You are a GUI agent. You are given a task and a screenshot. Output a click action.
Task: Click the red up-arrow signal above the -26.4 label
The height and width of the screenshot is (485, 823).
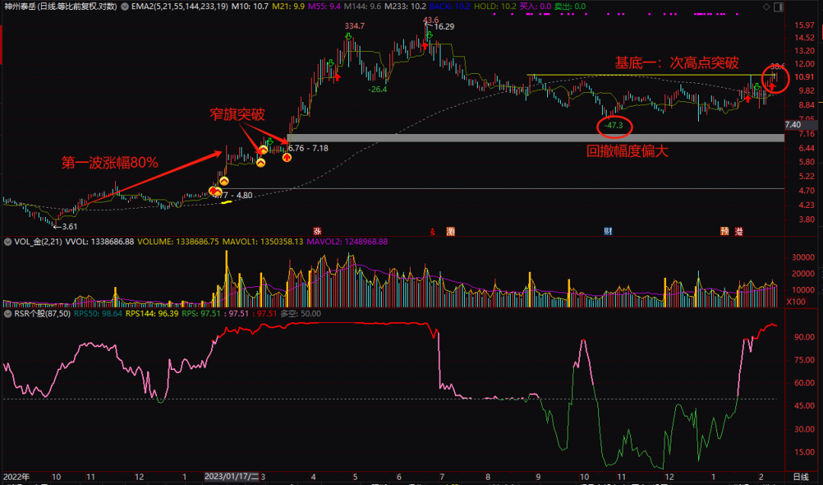click(x=337, y=77)
